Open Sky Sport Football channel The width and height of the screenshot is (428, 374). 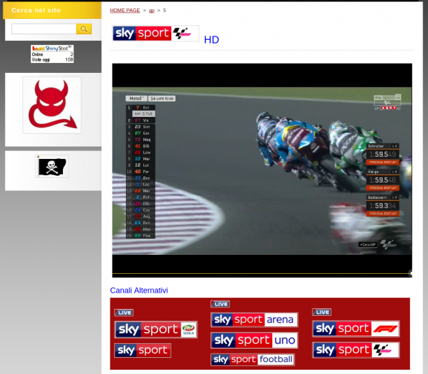[252, 359]
